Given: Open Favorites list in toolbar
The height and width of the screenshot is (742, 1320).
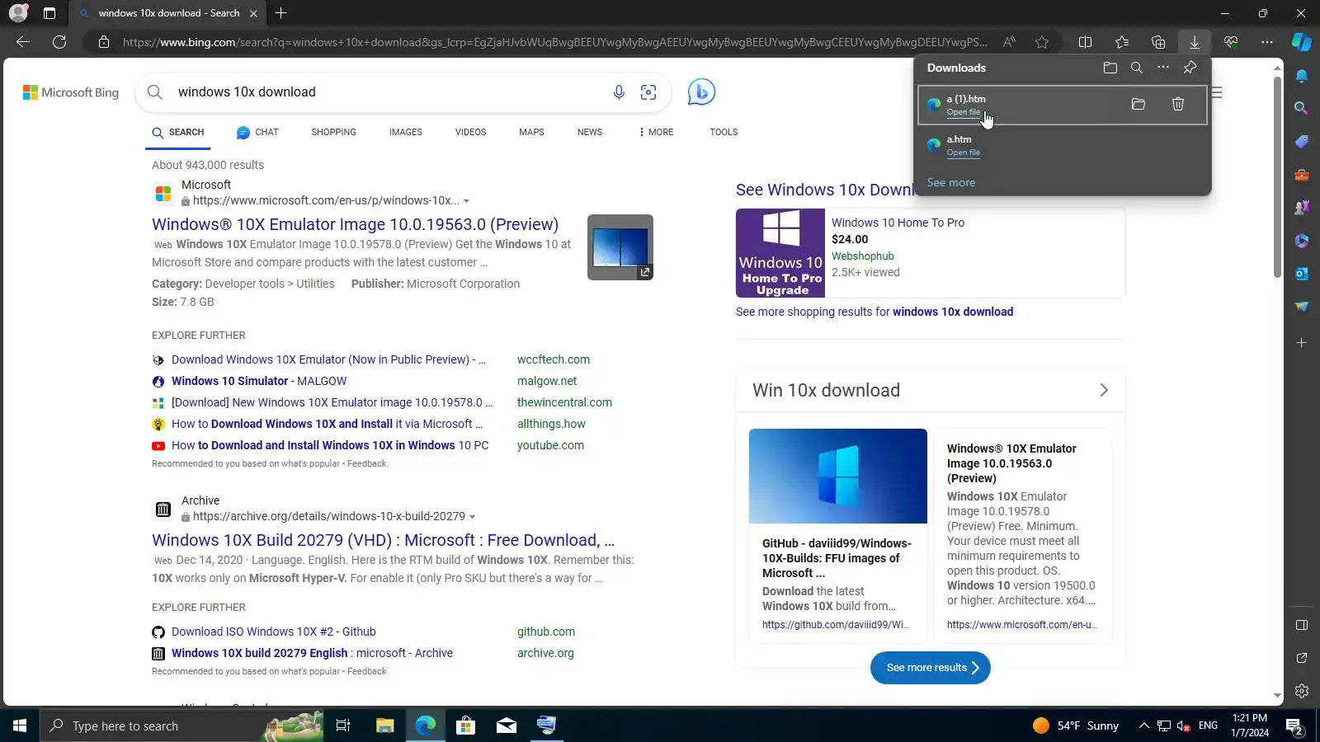Looking at the screenshot, I should pyautogui.click(x=1122, y=42).
